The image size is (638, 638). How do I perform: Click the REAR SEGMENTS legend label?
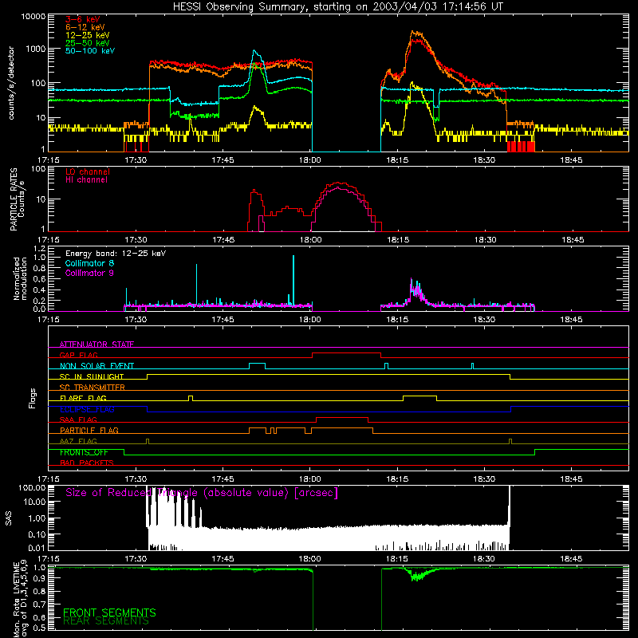click(106, 620)
